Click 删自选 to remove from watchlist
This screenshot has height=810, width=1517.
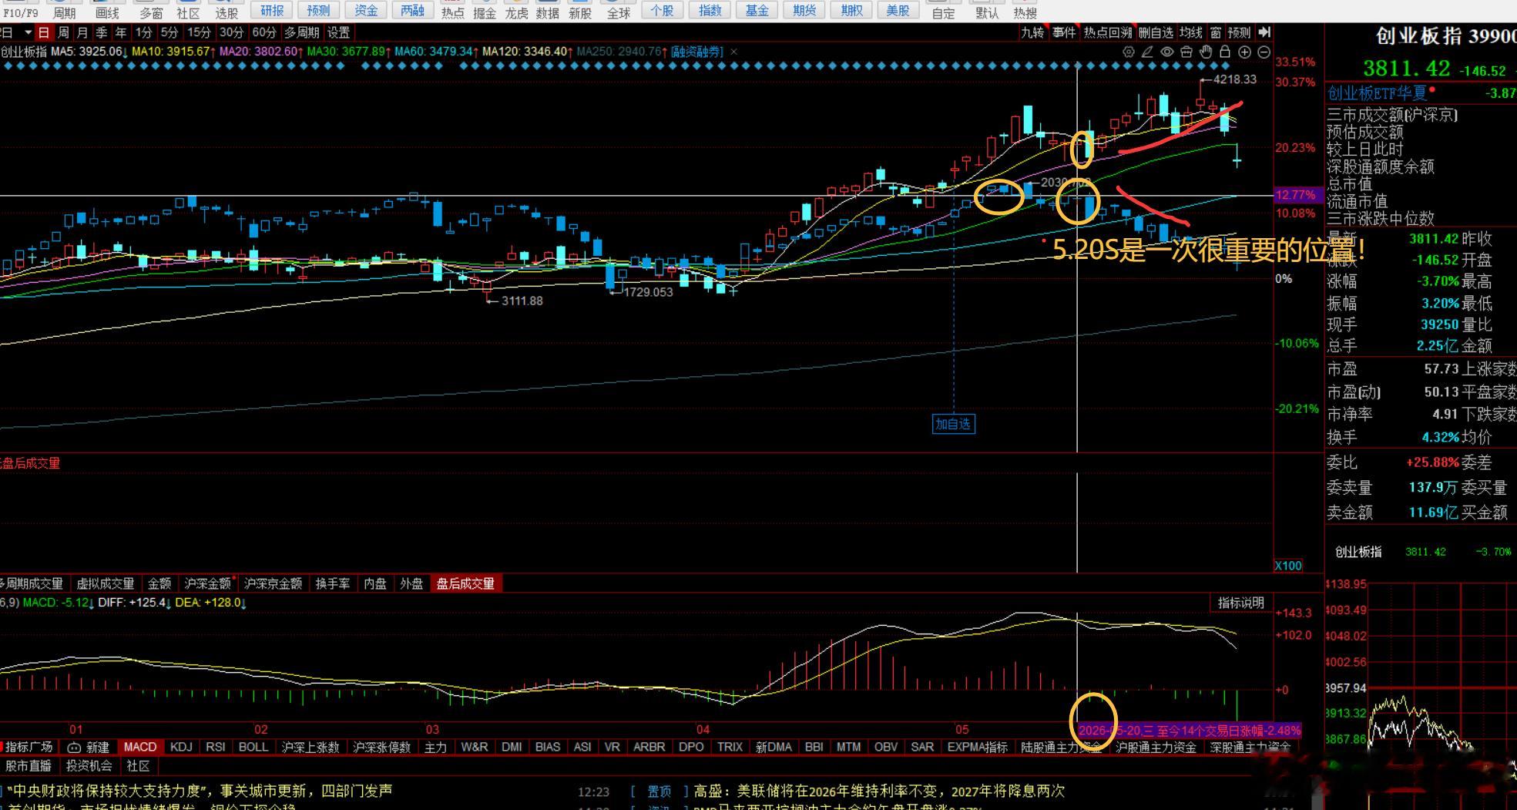click(1156, 32)
